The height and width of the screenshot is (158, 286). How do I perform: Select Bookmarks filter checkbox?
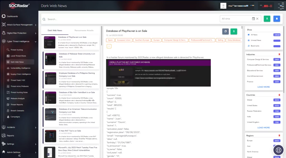(x=249, y=46)
